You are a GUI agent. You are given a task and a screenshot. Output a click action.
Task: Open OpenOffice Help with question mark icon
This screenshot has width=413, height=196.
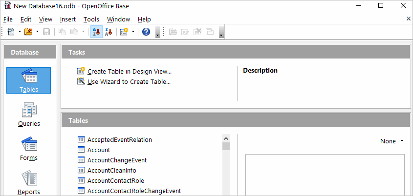point(146,32)
